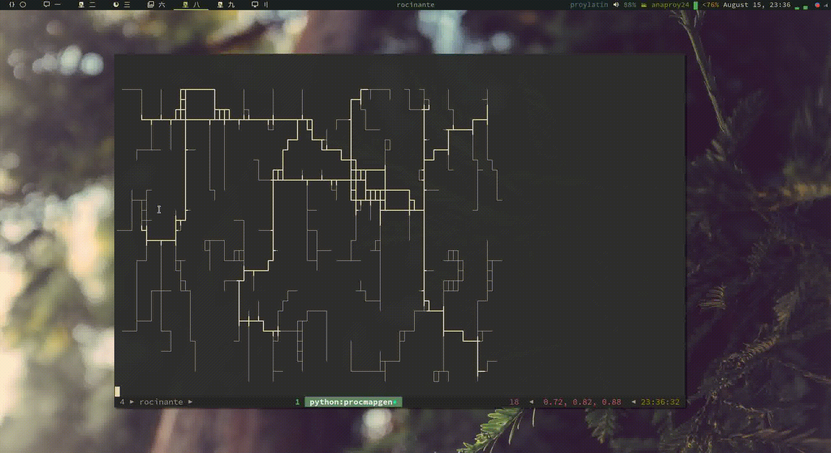Open the monitor workspace icon
Screen dimensions: 831x453
pyautogui.click(x=255, y=5)
